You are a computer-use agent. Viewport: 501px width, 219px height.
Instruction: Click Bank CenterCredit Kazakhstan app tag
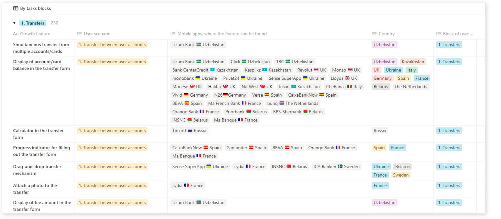[x=205, y=70]
